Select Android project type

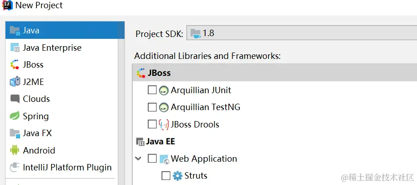[x=62, y=150]
